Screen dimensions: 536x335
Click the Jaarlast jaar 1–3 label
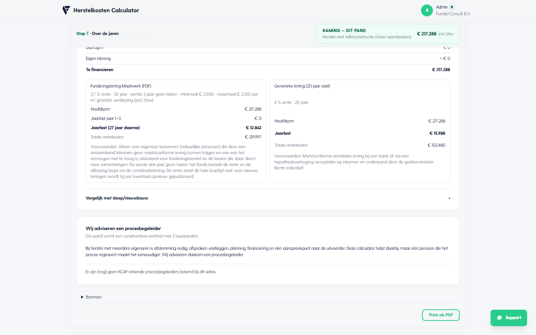pyautogui.click(x=106, y=118)
